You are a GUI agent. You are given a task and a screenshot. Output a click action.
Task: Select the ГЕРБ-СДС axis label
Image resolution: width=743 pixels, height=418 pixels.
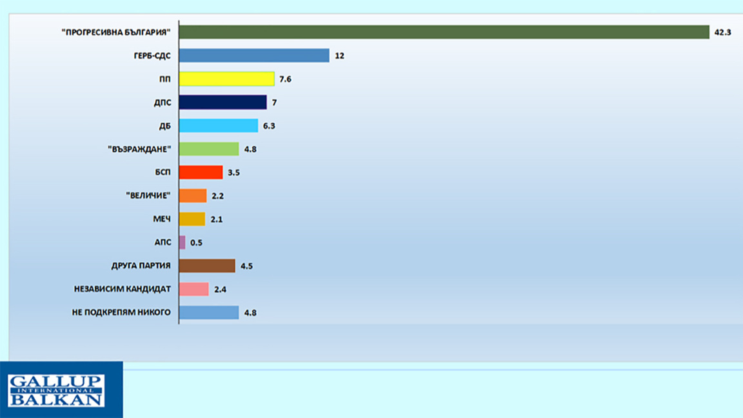coord(152,55)
